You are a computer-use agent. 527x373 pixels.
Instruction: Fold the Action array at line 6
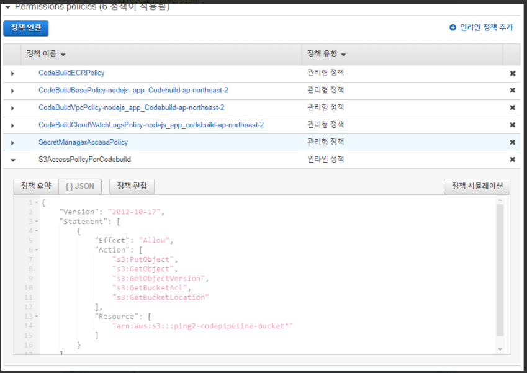[x=37, y=250]
